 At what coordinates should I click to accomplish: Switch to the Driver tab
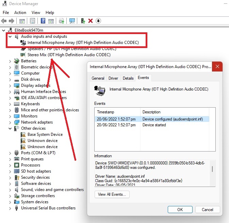113,78
